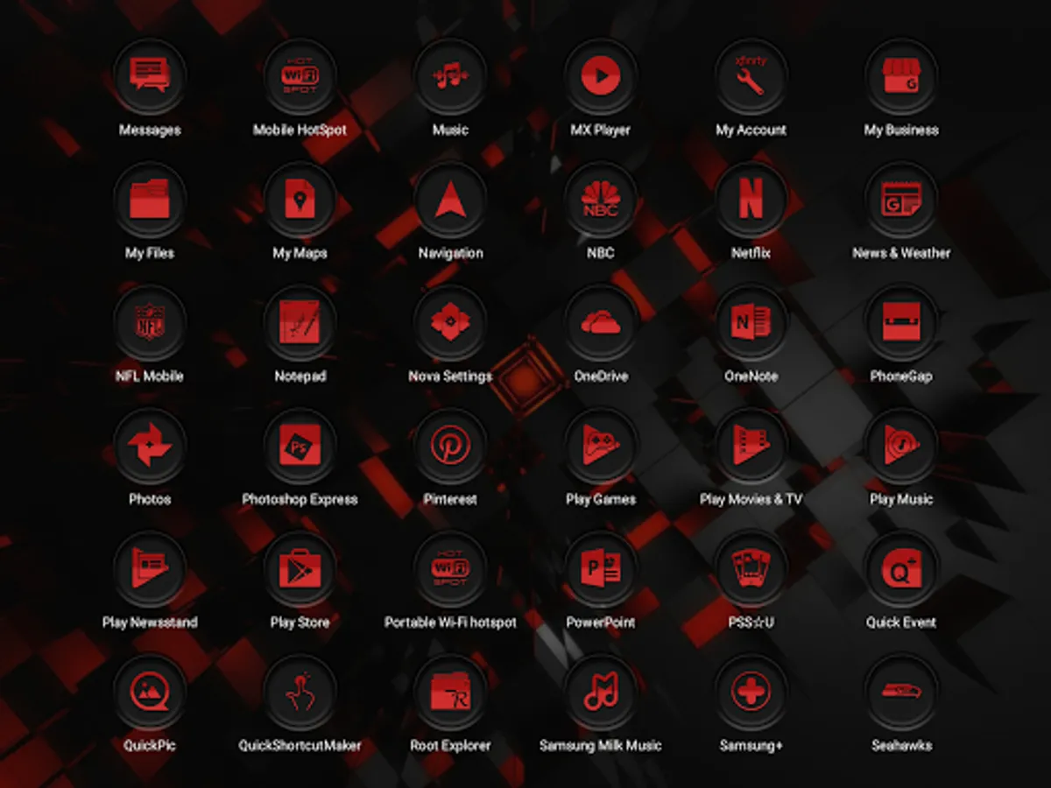Open the QuickPic gallery icon
Image resolution: width=1051 pixels, height=788 pixels.
pos(150,693)
